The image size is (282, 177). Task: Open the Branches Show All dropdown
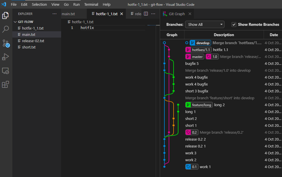click(x=205, y=24)
